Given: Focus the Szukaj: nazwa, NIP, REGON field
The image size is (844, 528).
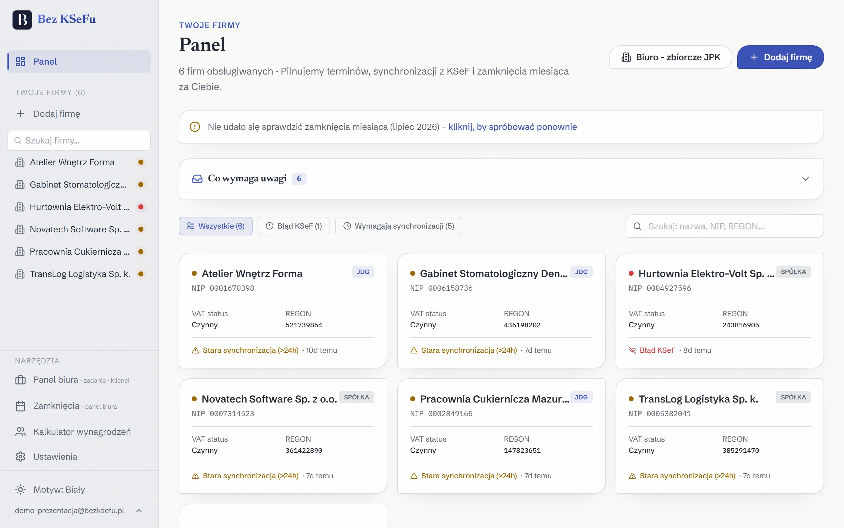Looking at the screenshot, I should pos(725,226).
